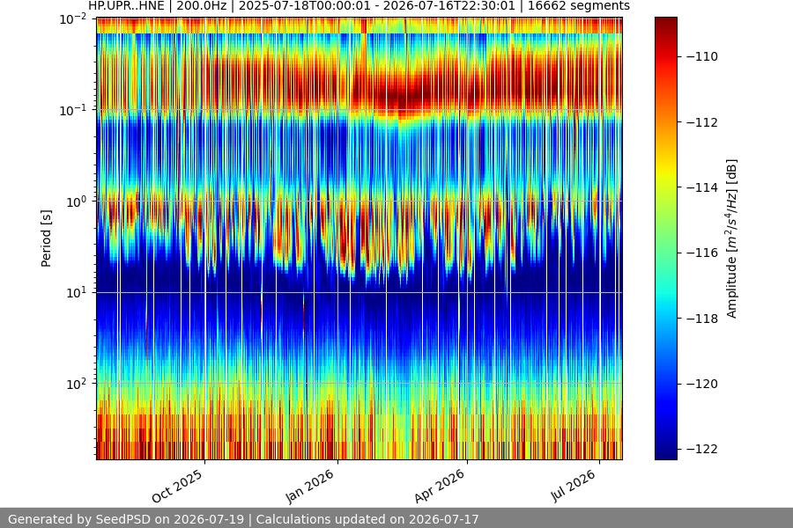Click the plot title 'HP.UPR..HNE'

click(126, 6)
